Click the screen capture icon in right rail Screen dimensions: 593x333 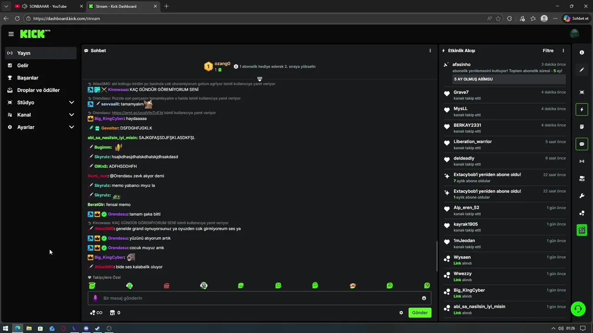(x=582, y=92)
